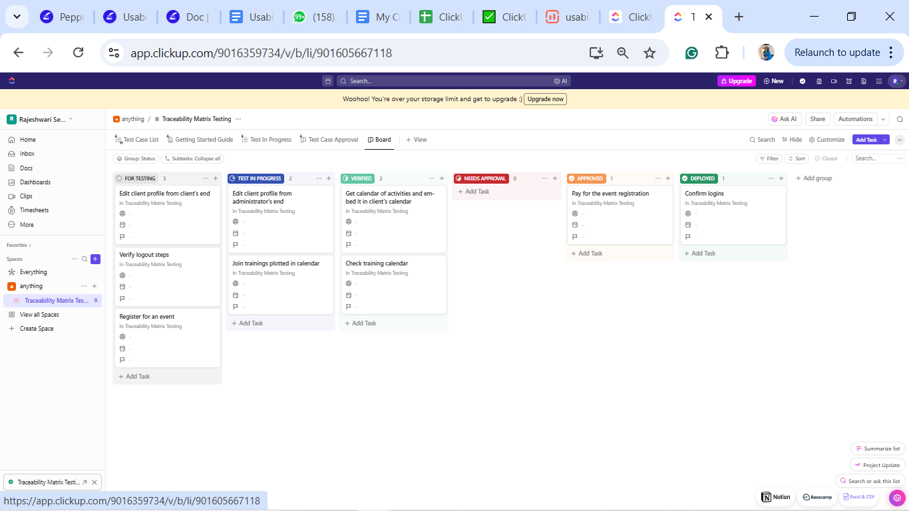909x511 pixels.
Task: Expand the Favorites section
Action: [x=19, y=245]
